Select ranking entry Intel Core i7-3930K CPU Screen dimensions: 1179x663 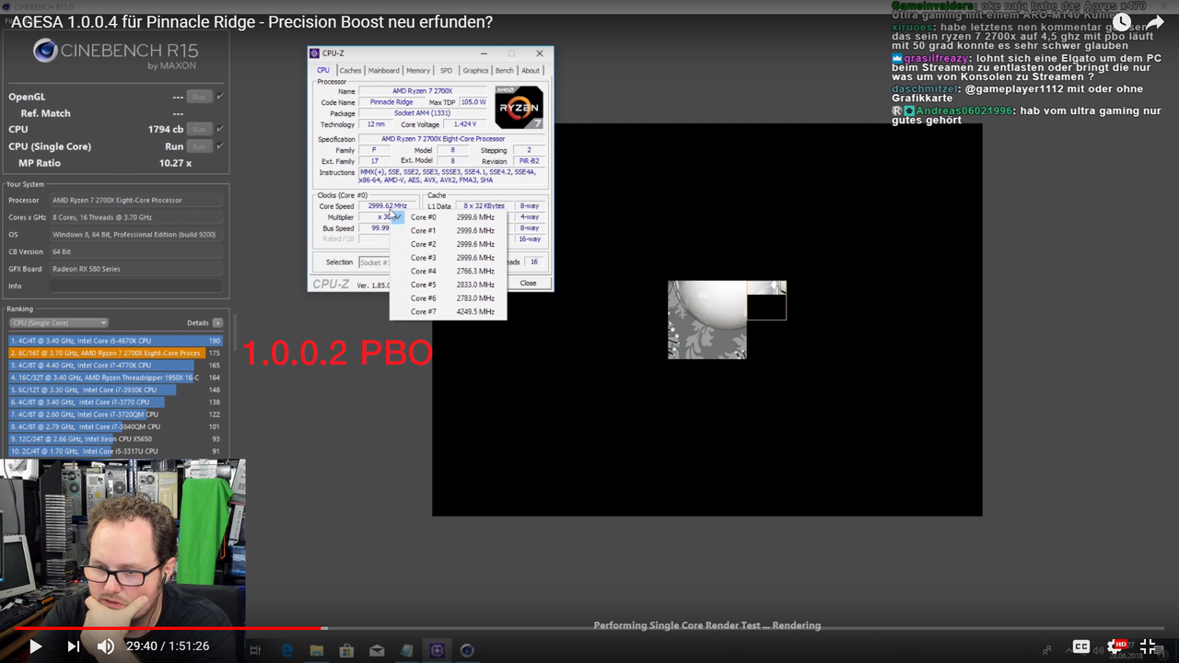[x=115, y=390]
